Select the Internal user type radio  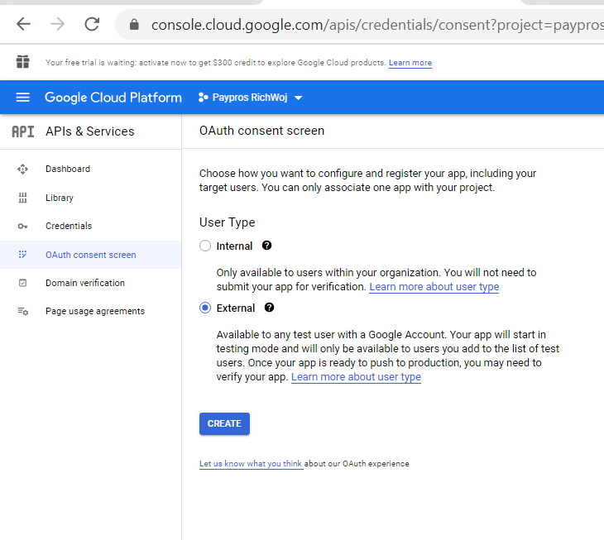tap(205, 246)
